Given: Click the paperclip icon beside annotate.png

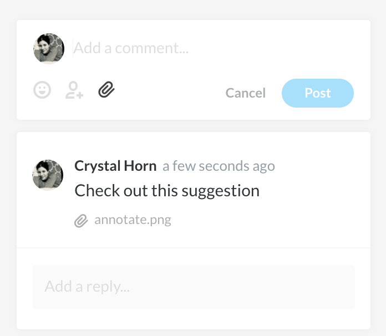Looking at the screenshot, I should 81,221.
